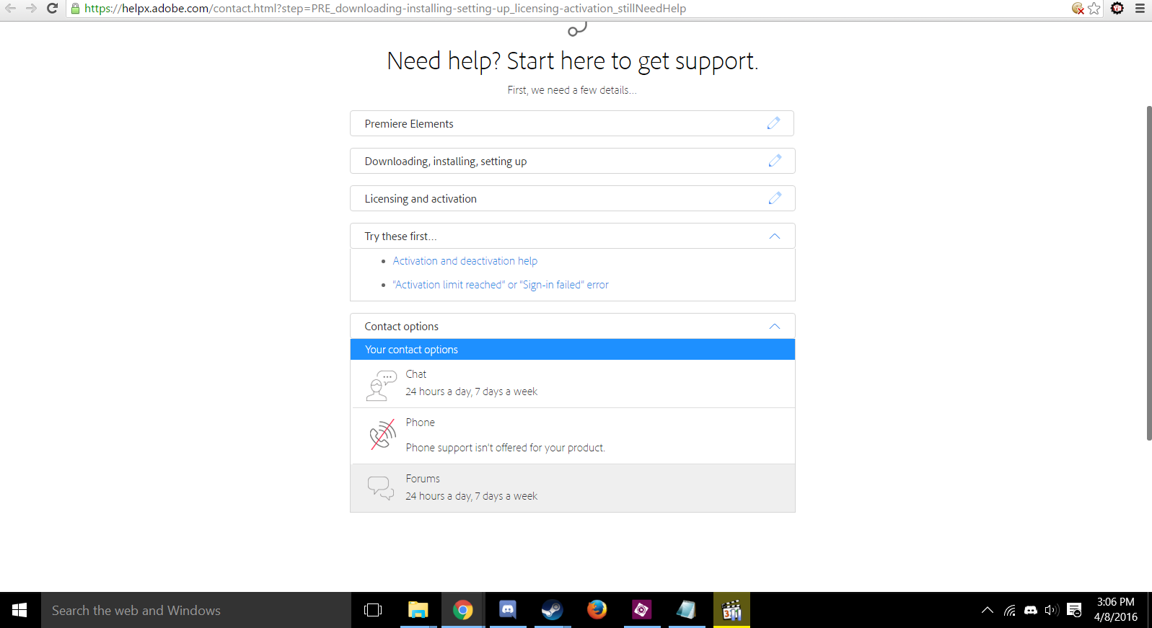The height and width of the screenshot is (628, 1152).
Task: Open the blue notebook app in taskbar
Action: click(687, 610)
